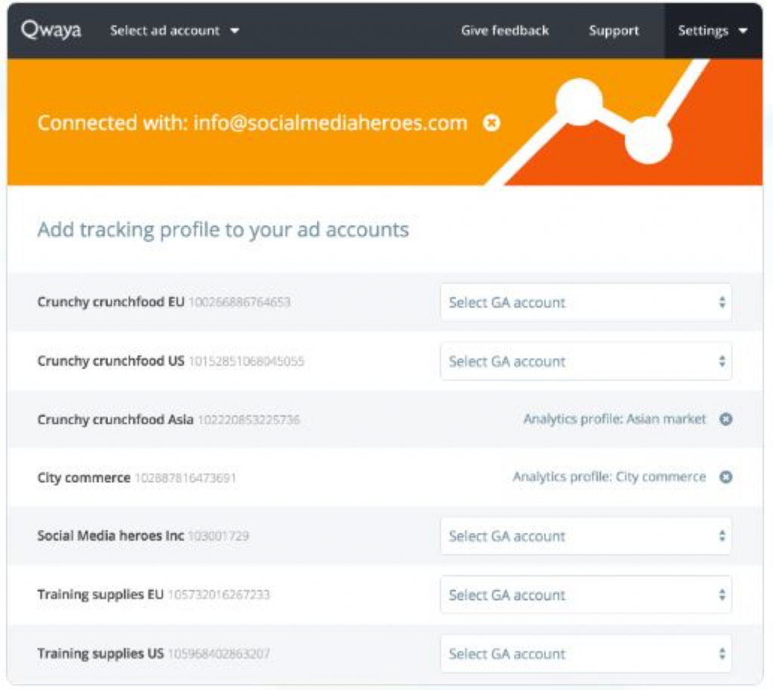This screenshot has height=690, width=773.
Task: Remove the Asian market analytics profile
Action: pos(725,419)
